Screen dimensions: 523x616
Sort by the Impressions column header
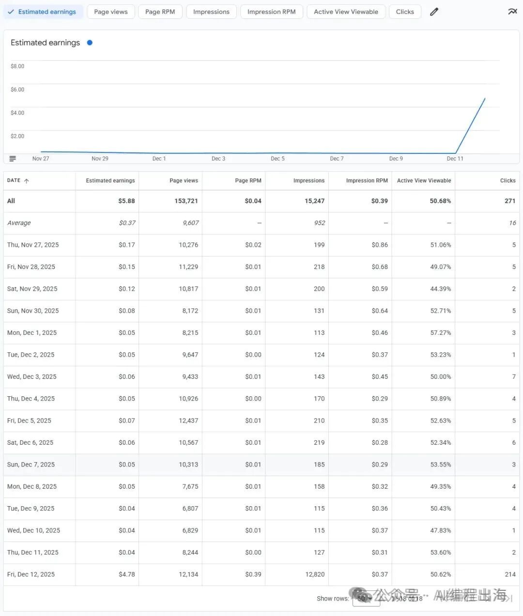tap(309, 180)
